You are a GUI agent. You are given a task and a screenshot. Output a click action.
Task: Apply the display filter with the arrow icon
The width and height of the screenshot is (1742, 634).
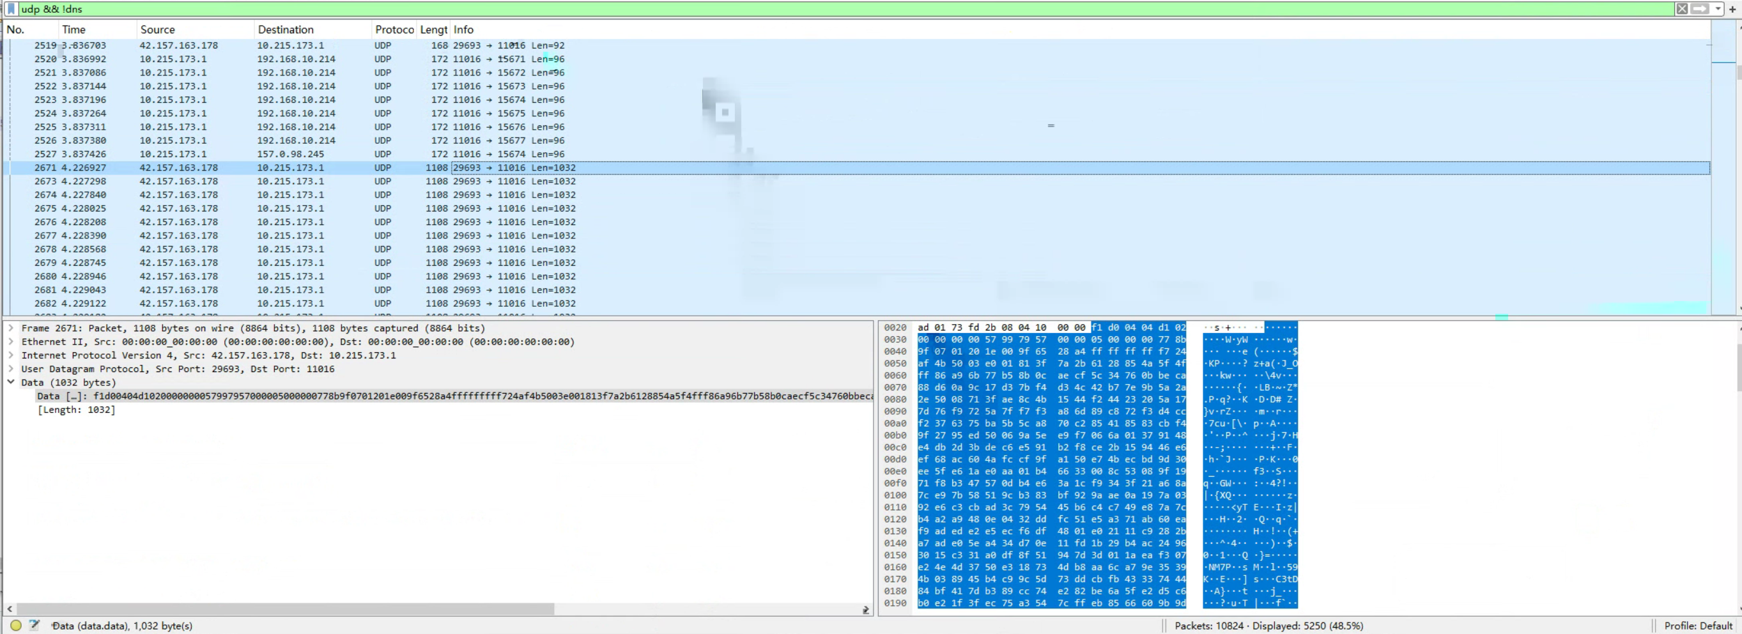click(1699, 9)
